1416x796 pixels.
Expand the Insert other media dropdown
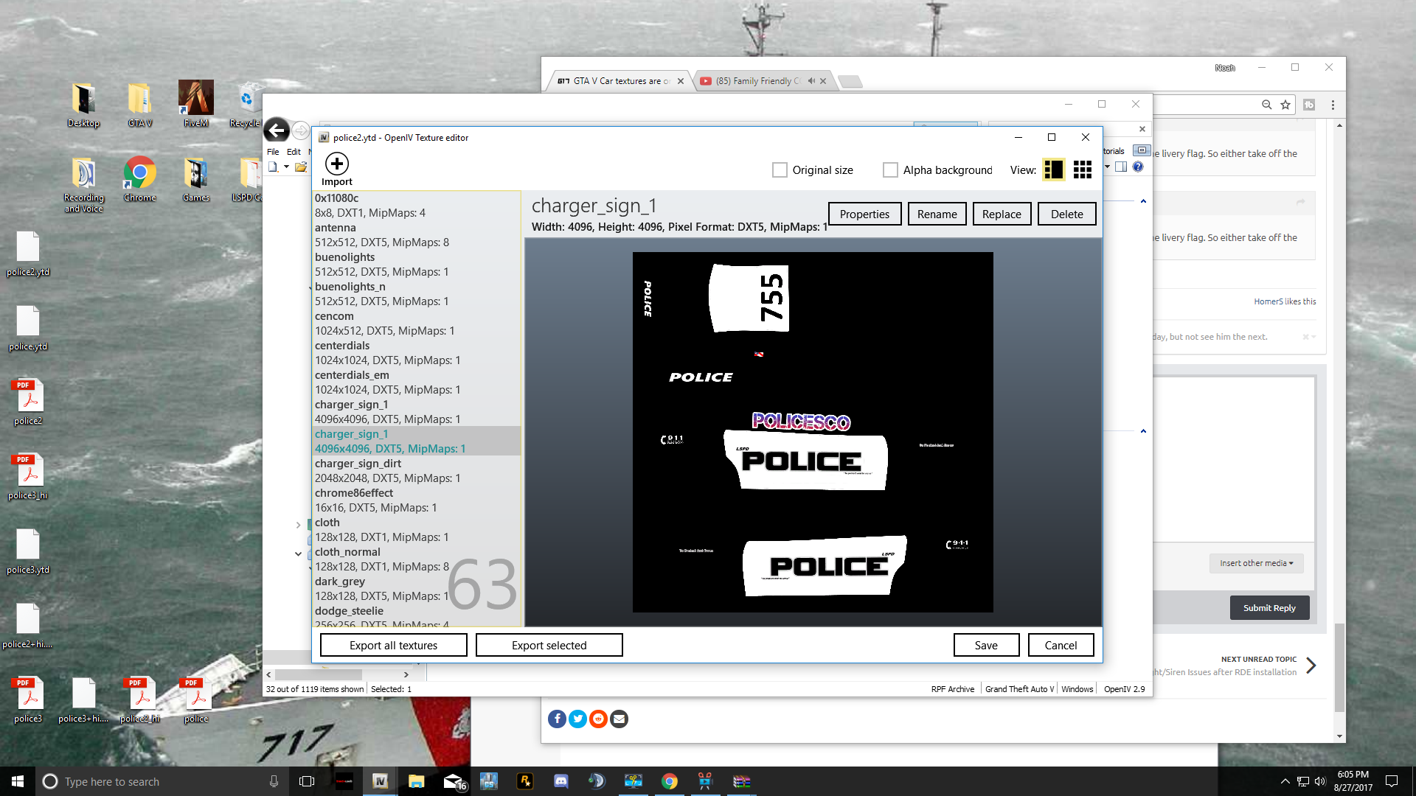click(1256, 563)
